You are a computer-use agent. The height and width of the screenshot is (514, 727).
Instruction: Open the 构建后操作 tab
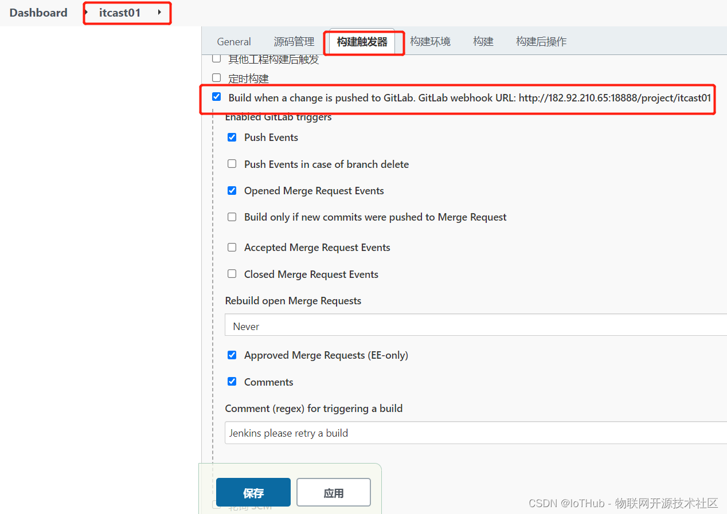(x=541, y=42)
